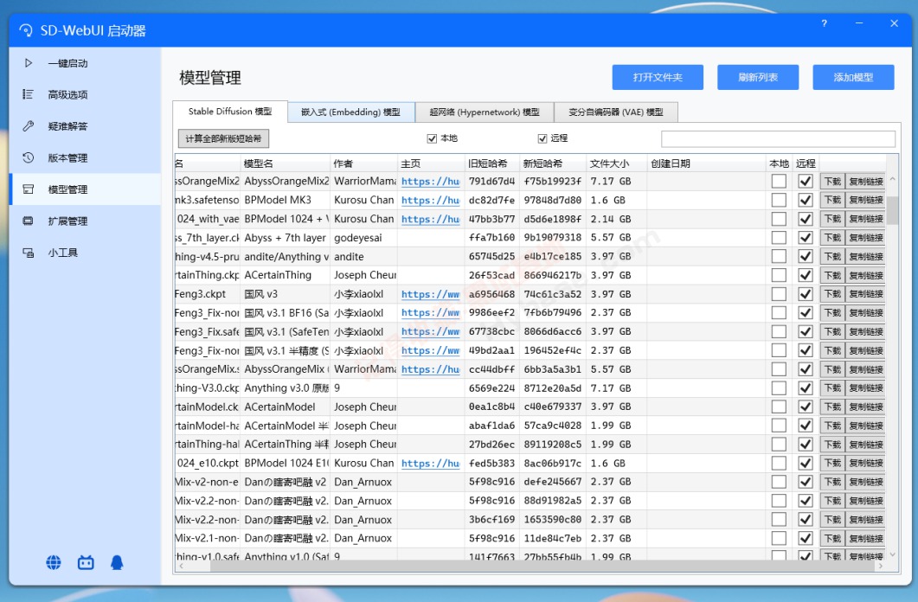Click 下载 for the AbyssOrangeMix2 row
The image size is (918, 602).
pyautogui.click(x=832, y=182)
